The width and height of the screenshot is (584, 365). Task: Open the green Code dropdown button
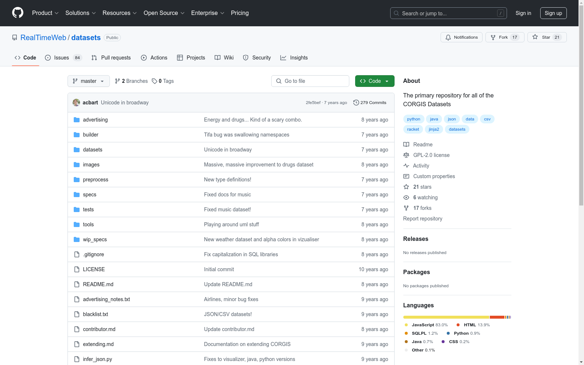coord(375,81)
